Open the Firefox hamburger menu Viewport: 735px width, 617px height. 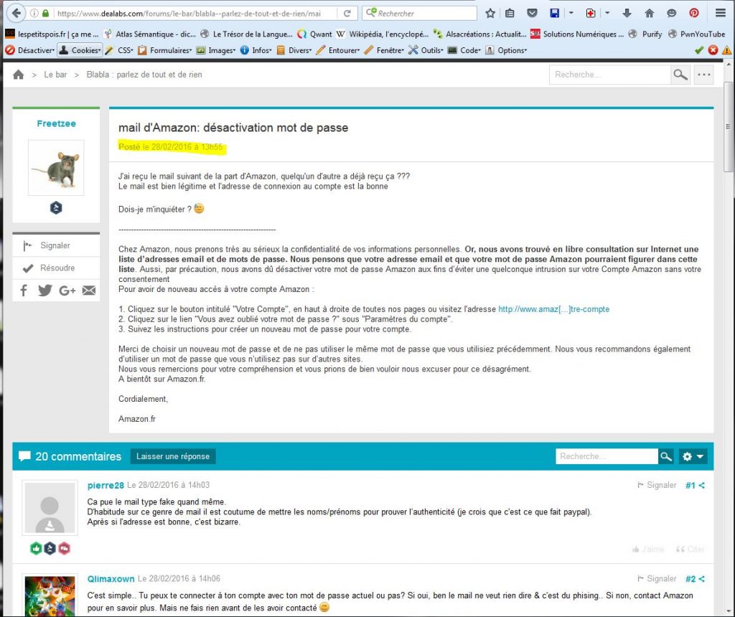(x=720, y=13)
